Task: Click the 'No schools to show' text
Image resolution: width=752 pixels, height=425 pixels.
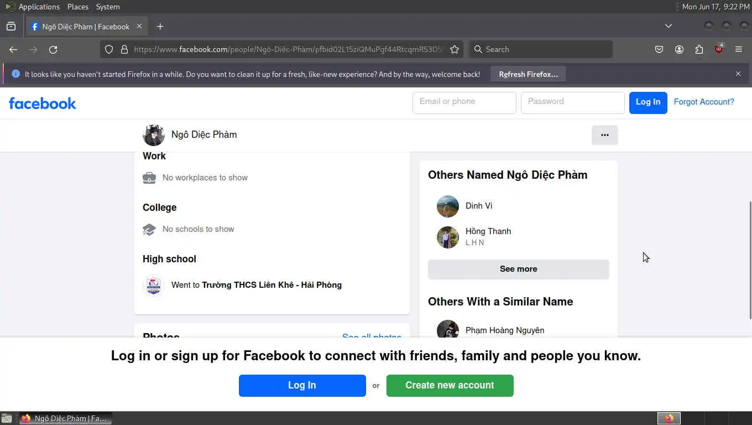Action: 199,229
